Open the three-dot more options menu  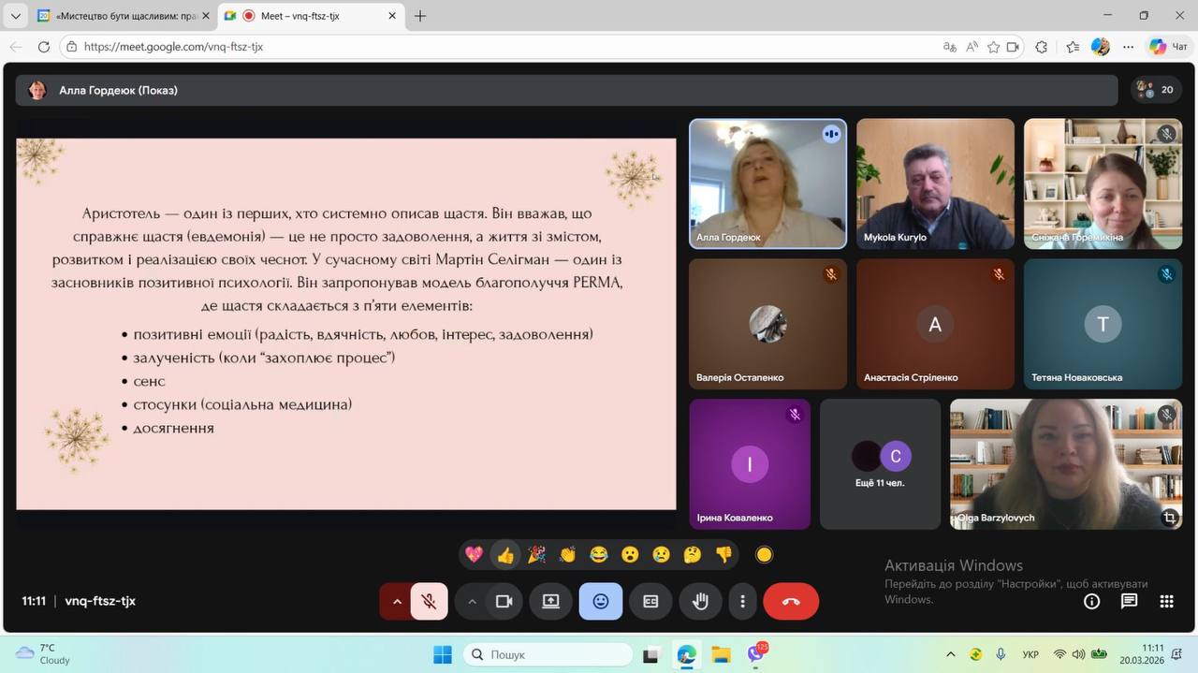743,601
